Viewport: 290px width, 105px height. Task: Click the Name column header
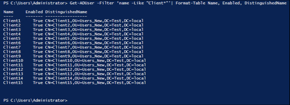(8, 12)
